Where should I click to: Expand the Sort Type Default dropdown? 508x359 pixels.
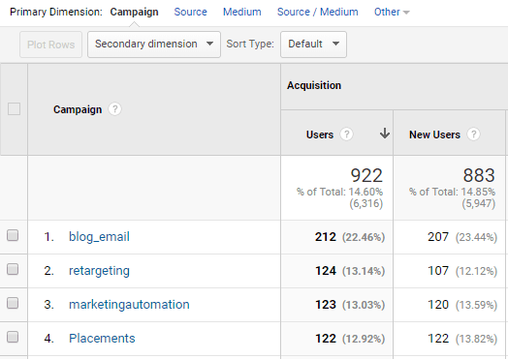(x=313, y=45)
